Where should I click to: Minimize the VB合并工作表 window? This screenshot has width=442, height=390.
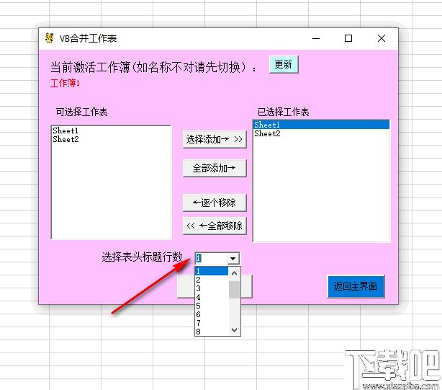pyautogui.click(x=316, y=38)
